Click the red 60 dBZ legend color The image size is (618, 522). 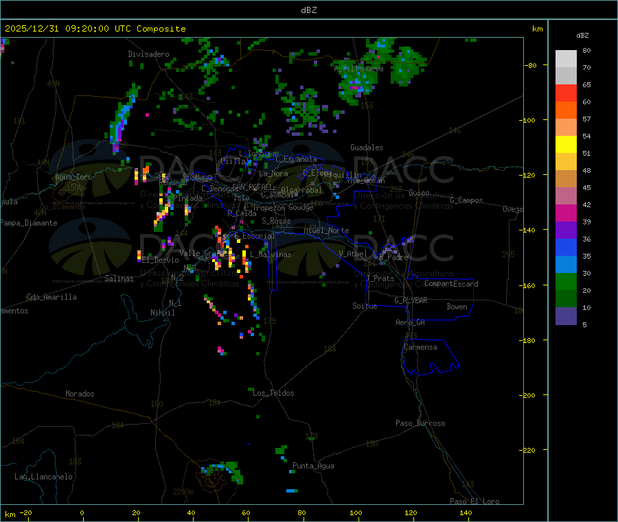[566, 93]
